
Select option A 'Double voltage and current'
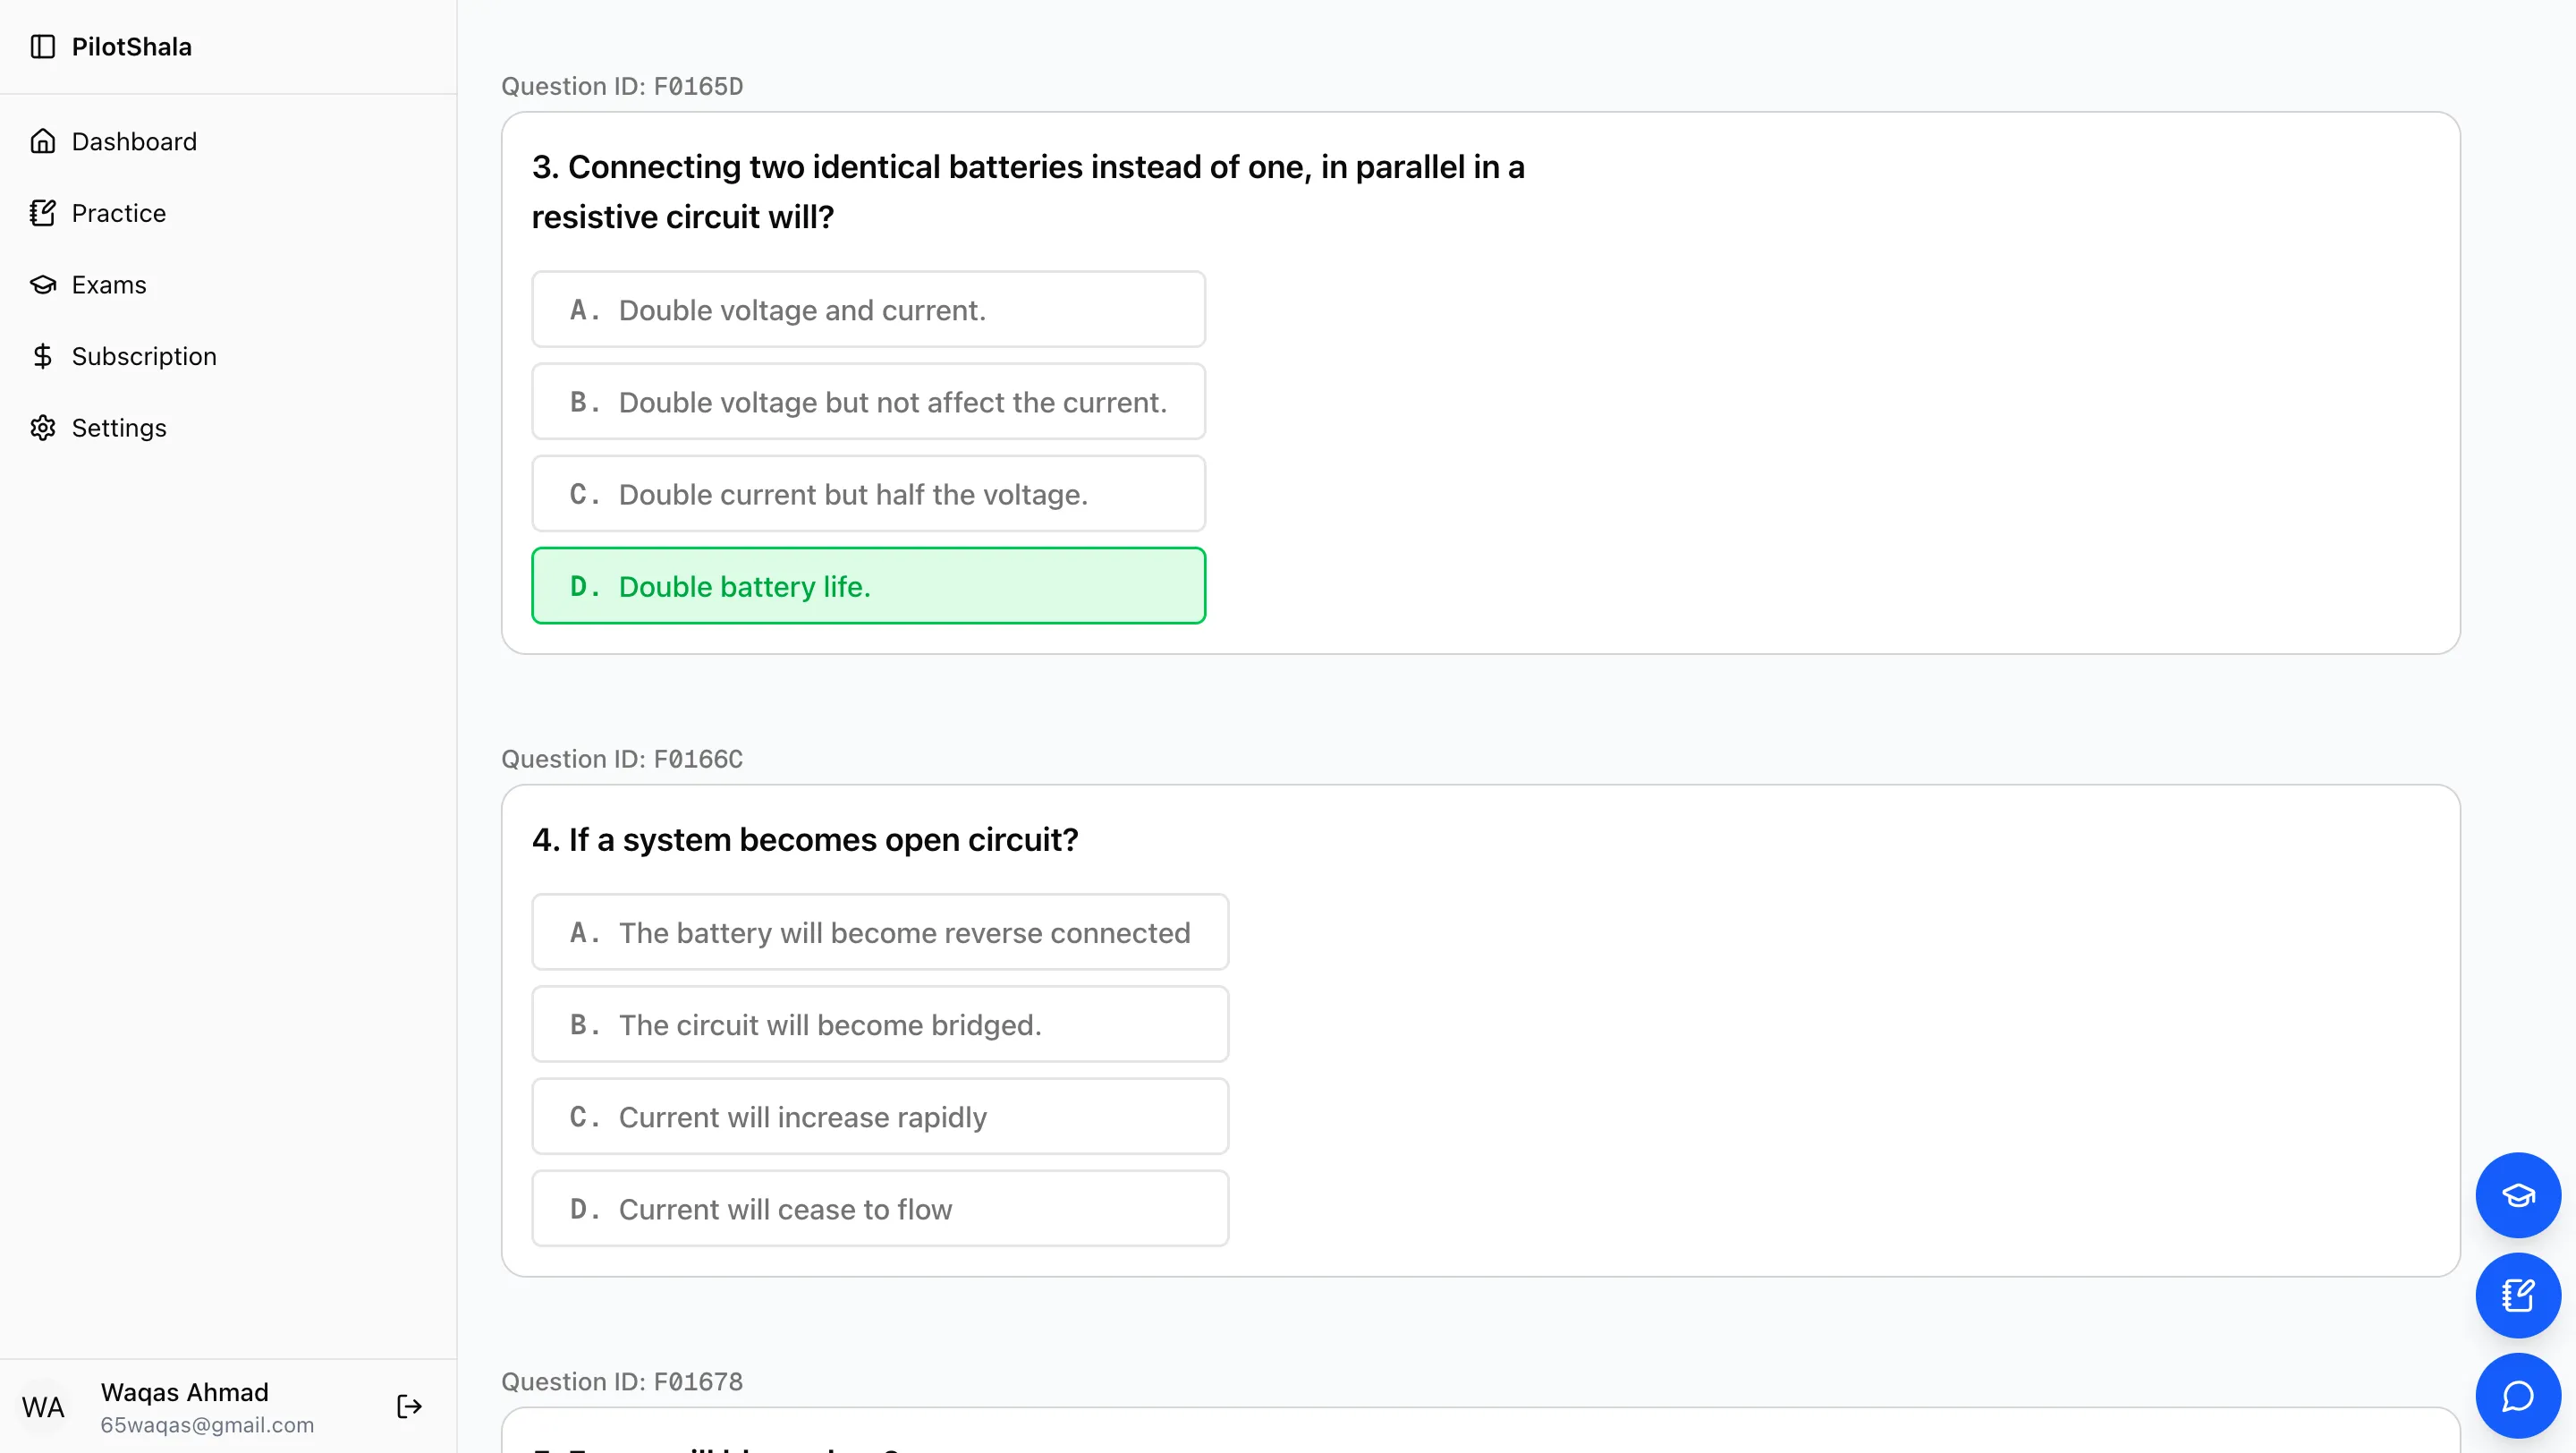click(868, 310)
